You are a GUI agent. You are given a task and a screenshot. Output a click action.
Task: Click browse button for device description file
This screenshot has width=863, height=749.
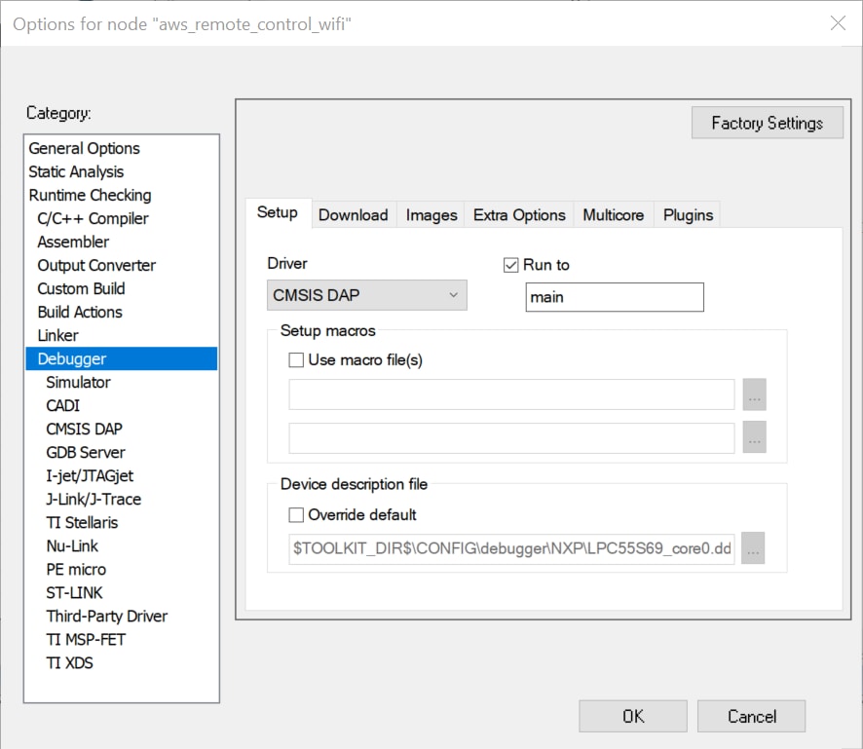(754, 548)
